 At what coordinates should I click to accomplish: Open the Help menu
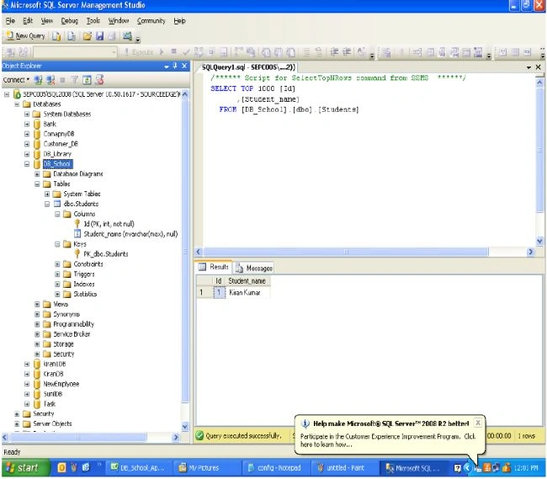tap(179, 21)
